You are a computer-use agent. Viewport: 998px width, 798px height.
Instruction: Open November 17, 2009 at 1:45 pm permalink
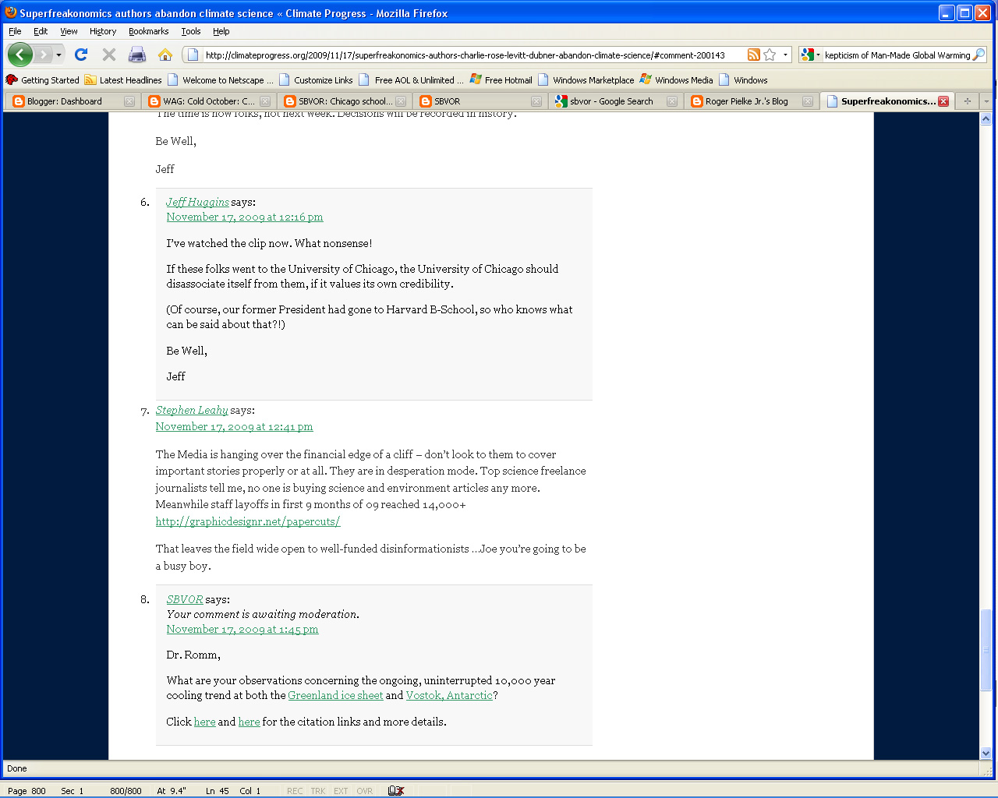pos(242,630)
